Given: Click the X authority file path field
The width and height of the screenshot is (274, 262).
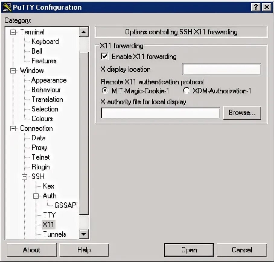Looking at the screenshot, I should click(161, 113).
